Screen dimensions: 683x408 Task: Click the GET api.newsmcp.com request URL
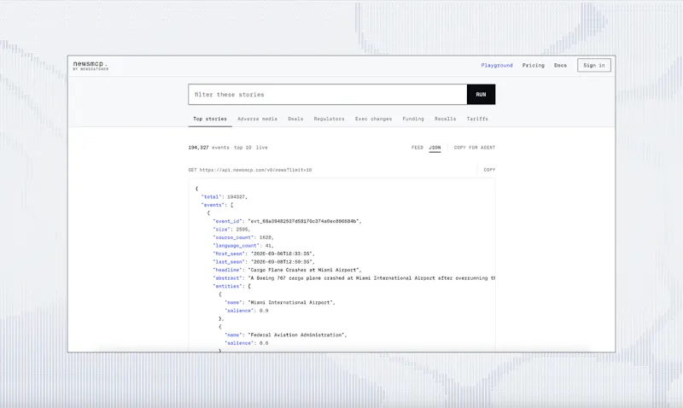[x=250, y=170]
